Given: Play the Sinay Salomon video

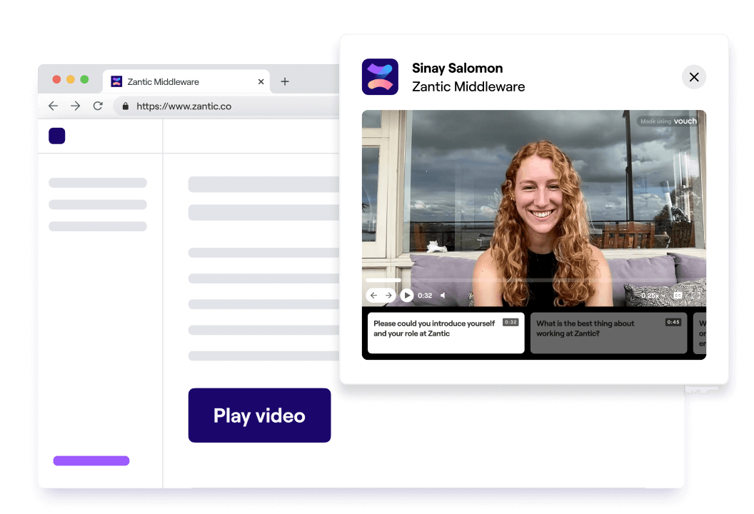Looking at the screenshot, I should (x=407, y=296).
